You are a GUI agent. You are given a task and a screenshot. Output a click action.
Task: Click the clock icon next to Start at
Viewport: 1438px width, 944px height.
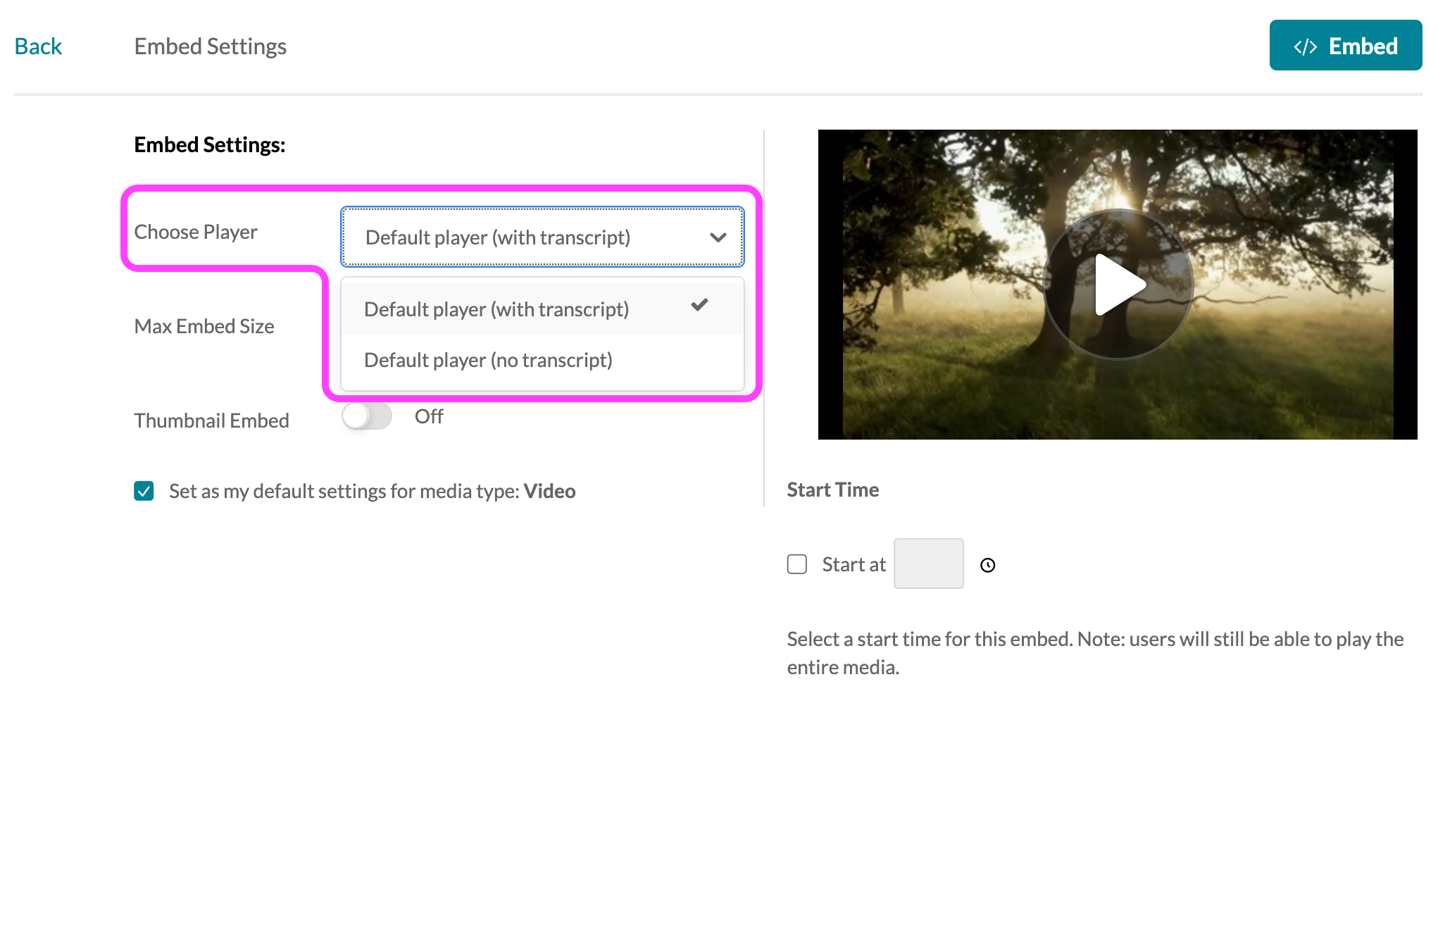tap(987, 565)
